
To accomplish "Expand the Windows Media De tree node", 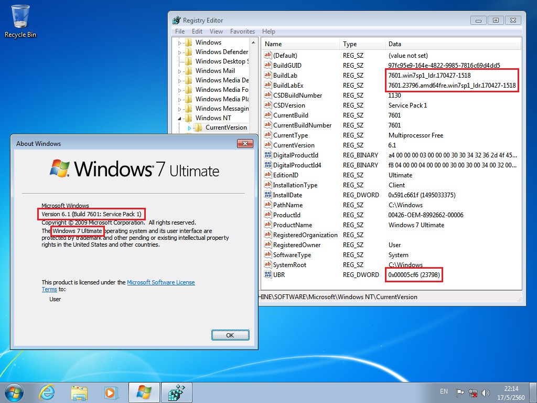I will [x=179, y=80].
